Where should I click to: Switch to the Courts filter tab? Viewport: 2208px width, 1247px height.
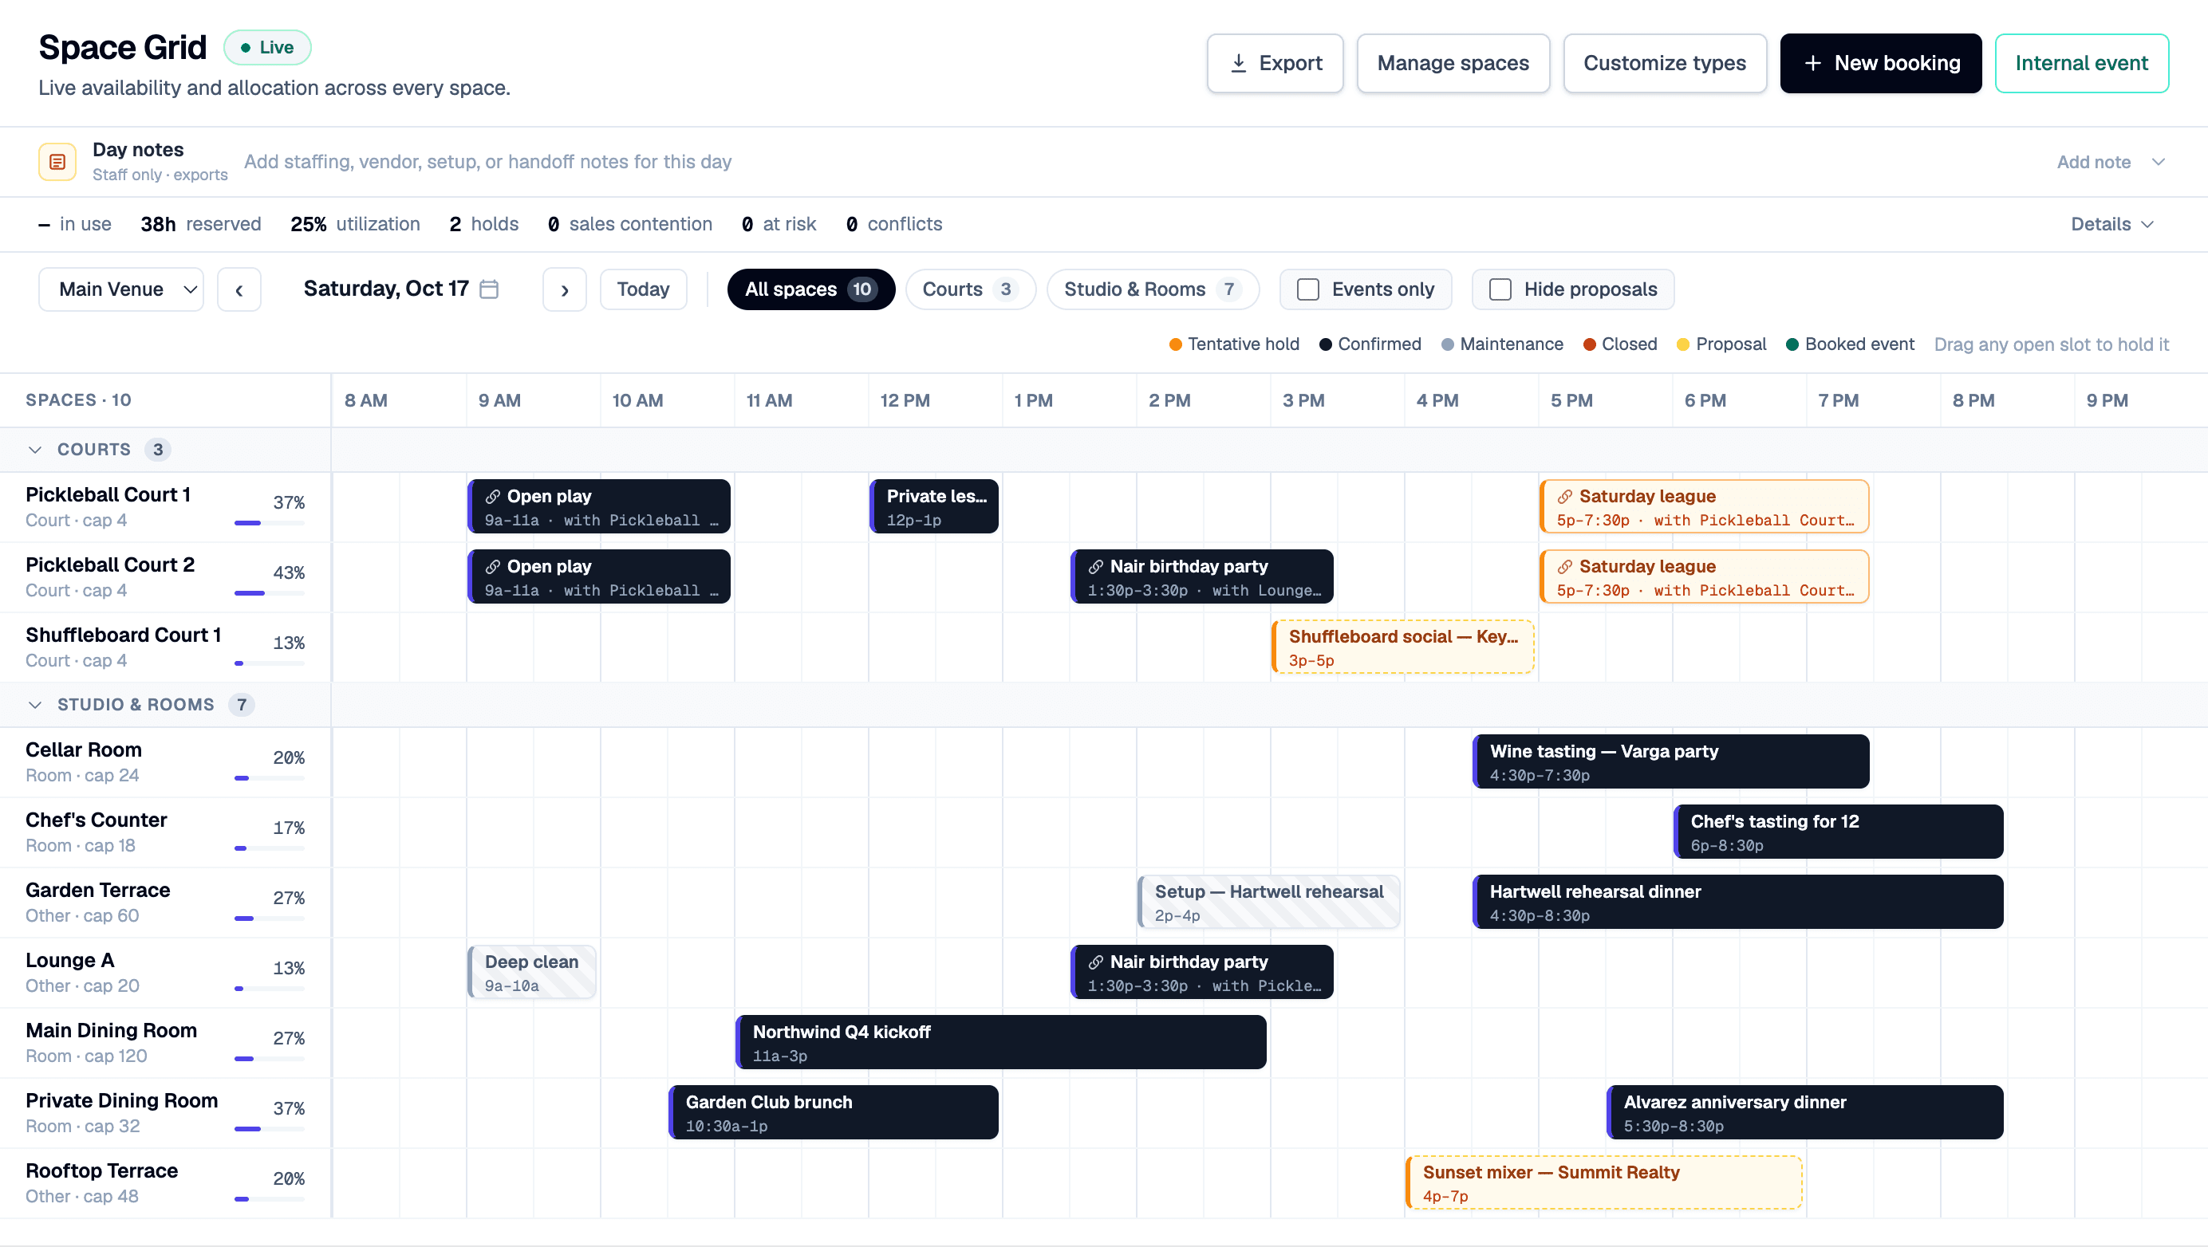pos(970,289)
